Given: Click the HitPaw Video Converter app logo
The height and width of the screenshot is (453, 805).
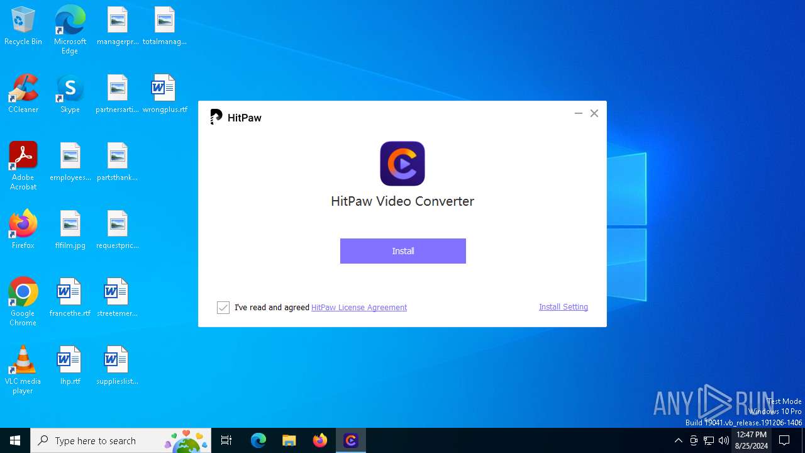Looking at the screenshot, I should (x=402, y=164).
